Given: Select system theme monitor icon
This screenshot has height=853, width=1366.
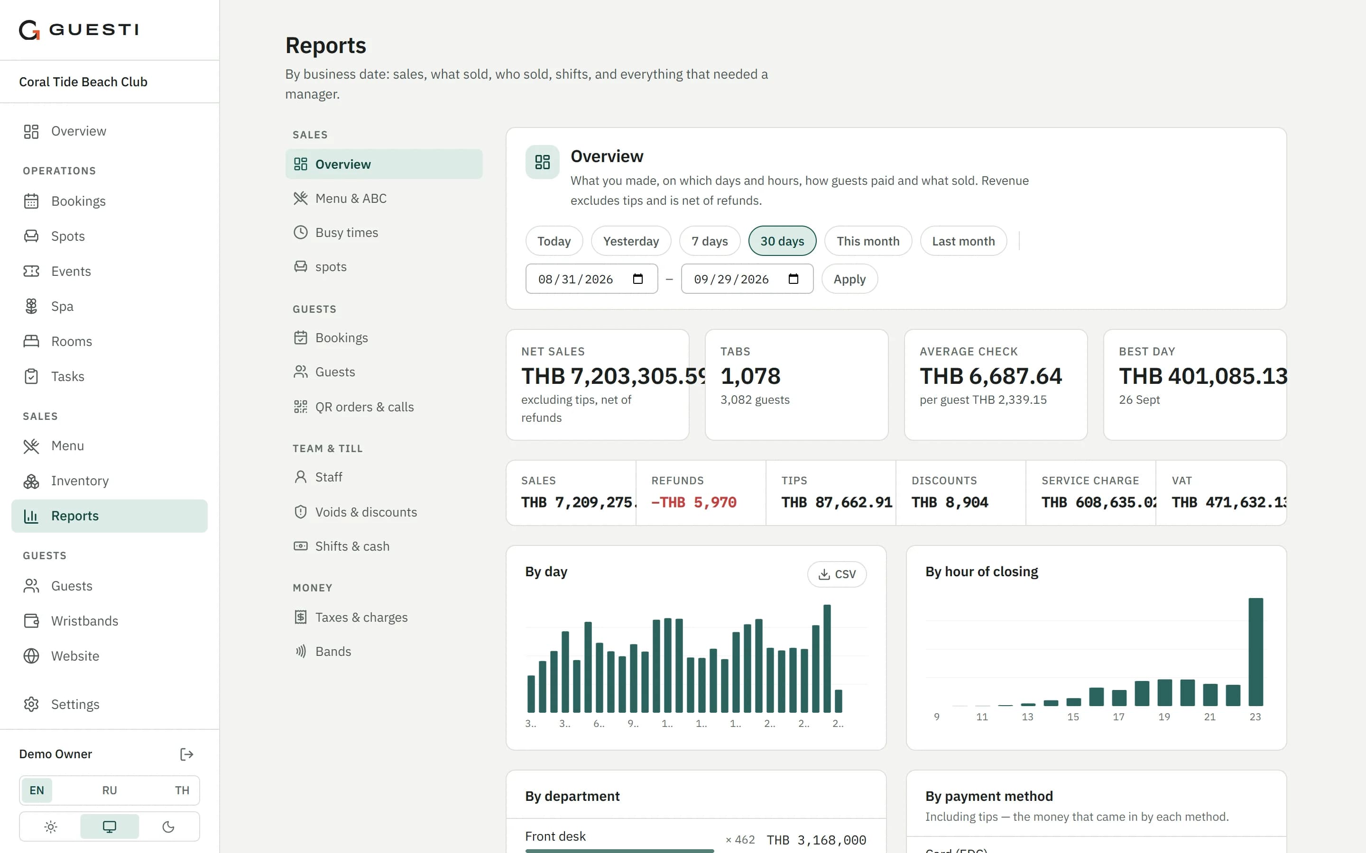Looking at the screenshot, I should tap(110, 826).
